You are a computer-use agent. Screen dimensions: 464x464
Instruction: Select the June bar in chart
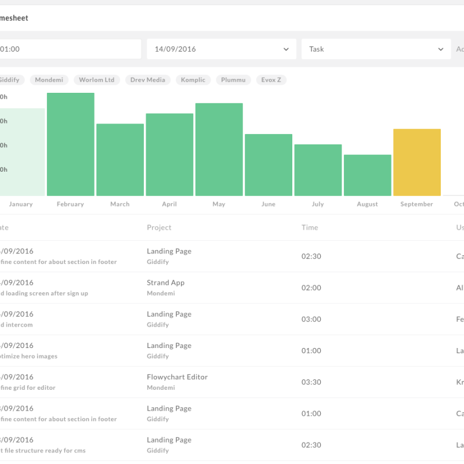268,165
